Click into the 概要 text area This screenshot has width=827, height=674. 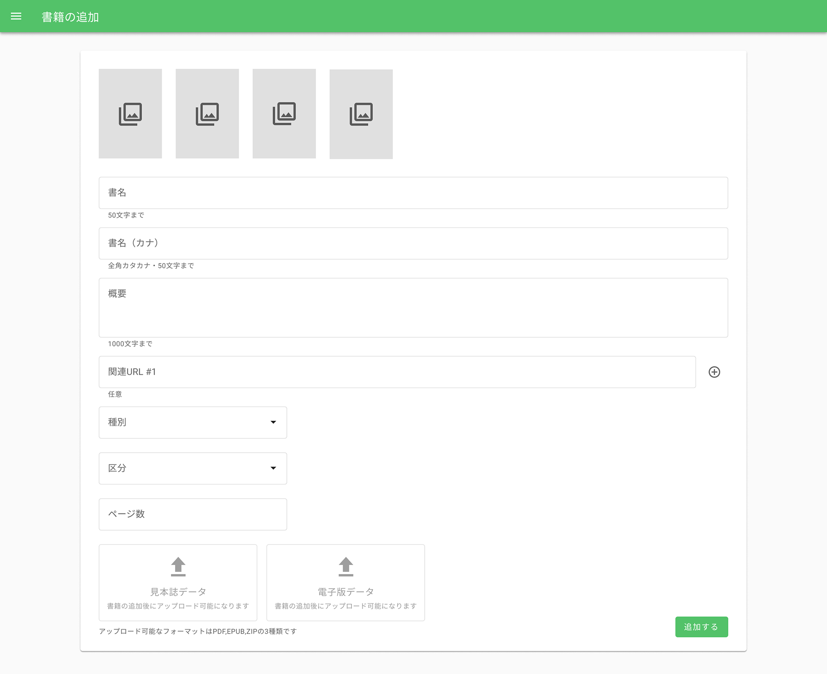(x=413, y=307)
